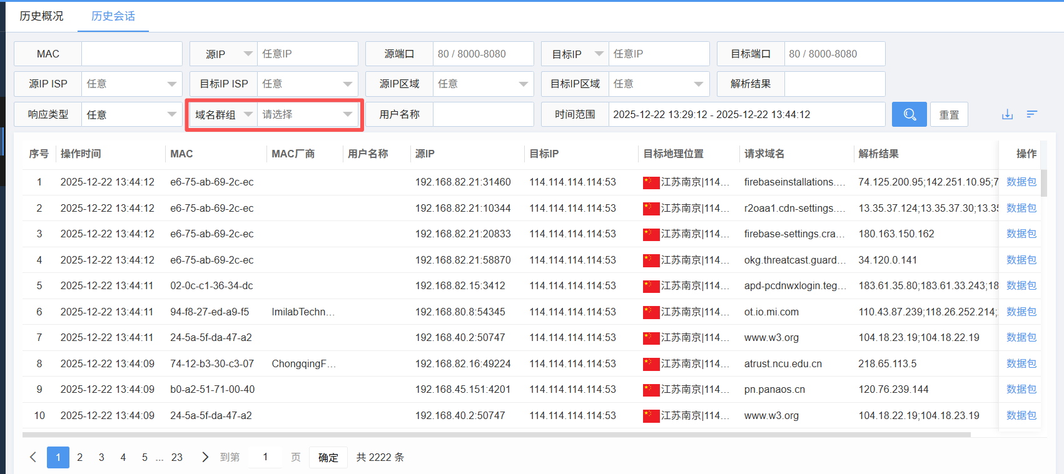This screenshot has width=1064, height=474.
Task: Click the China flag in row 6
Action: coord(651,312)
